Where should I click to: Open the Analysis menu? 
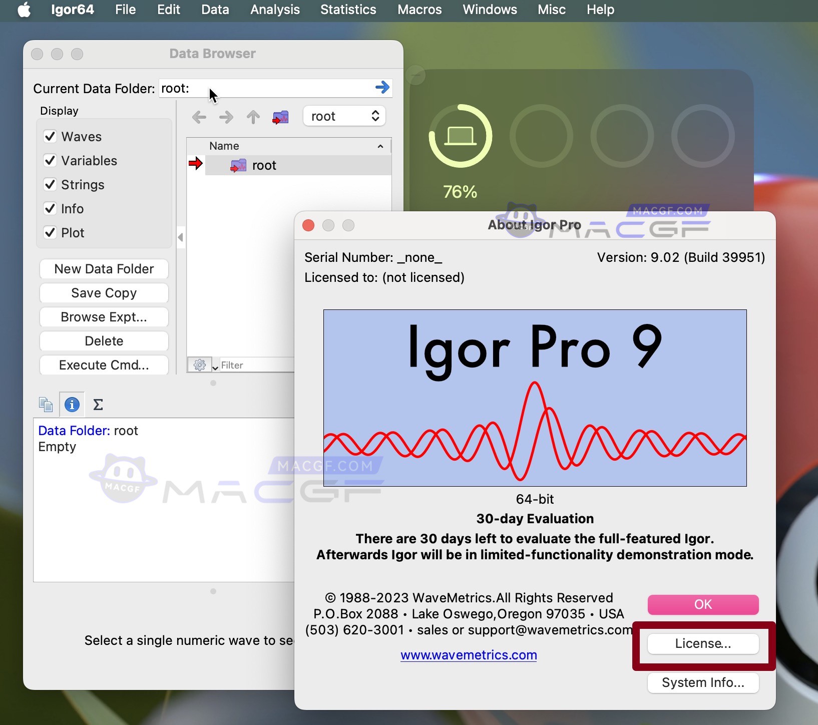pyautogui.click(x=274, y=10)
